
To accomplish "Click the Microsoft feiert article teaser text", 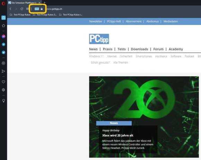I will (x=128, y=144).
